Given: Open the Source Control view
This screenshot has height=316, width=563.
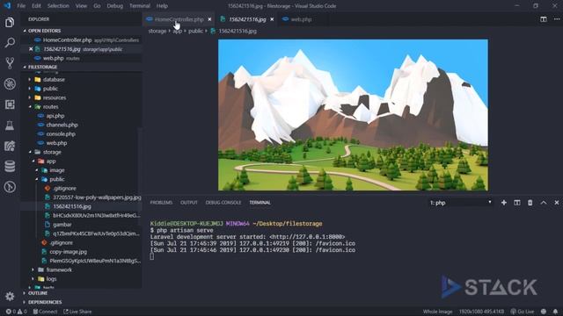Looking at the screenshot, I should pos(10,63).
